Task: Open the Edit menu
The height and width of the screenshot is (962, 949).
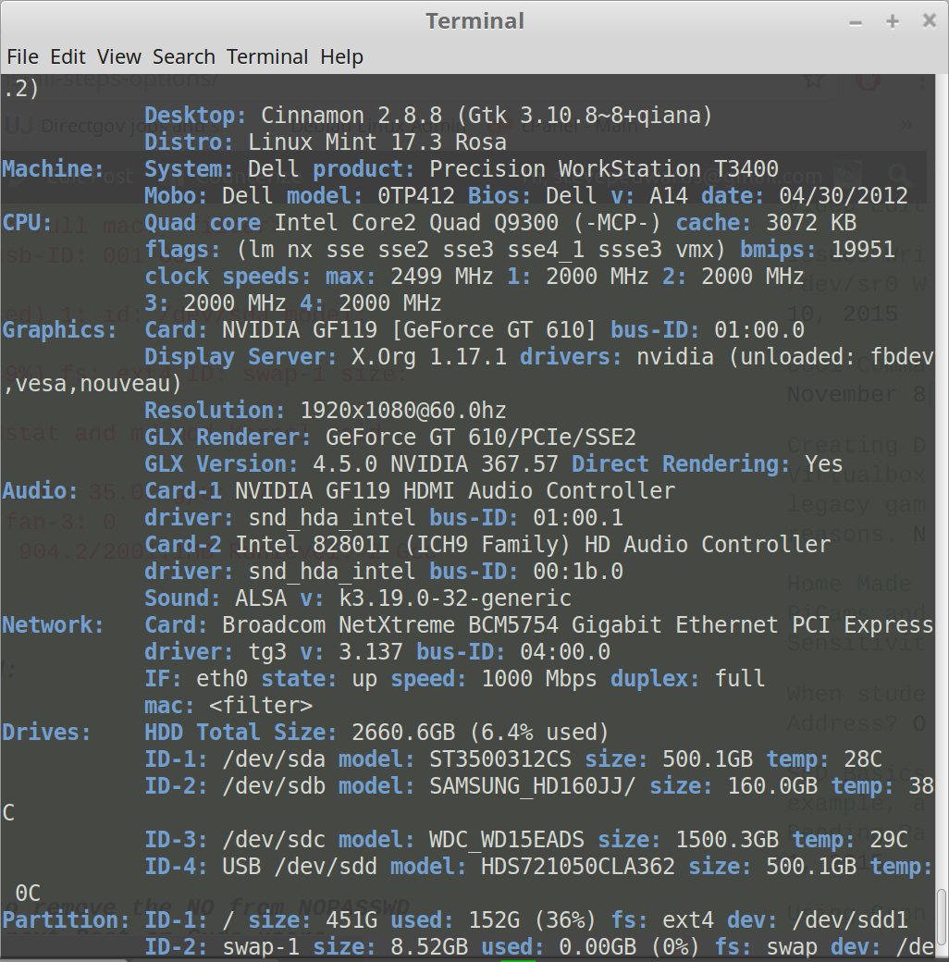Action: tap(68, 57)
